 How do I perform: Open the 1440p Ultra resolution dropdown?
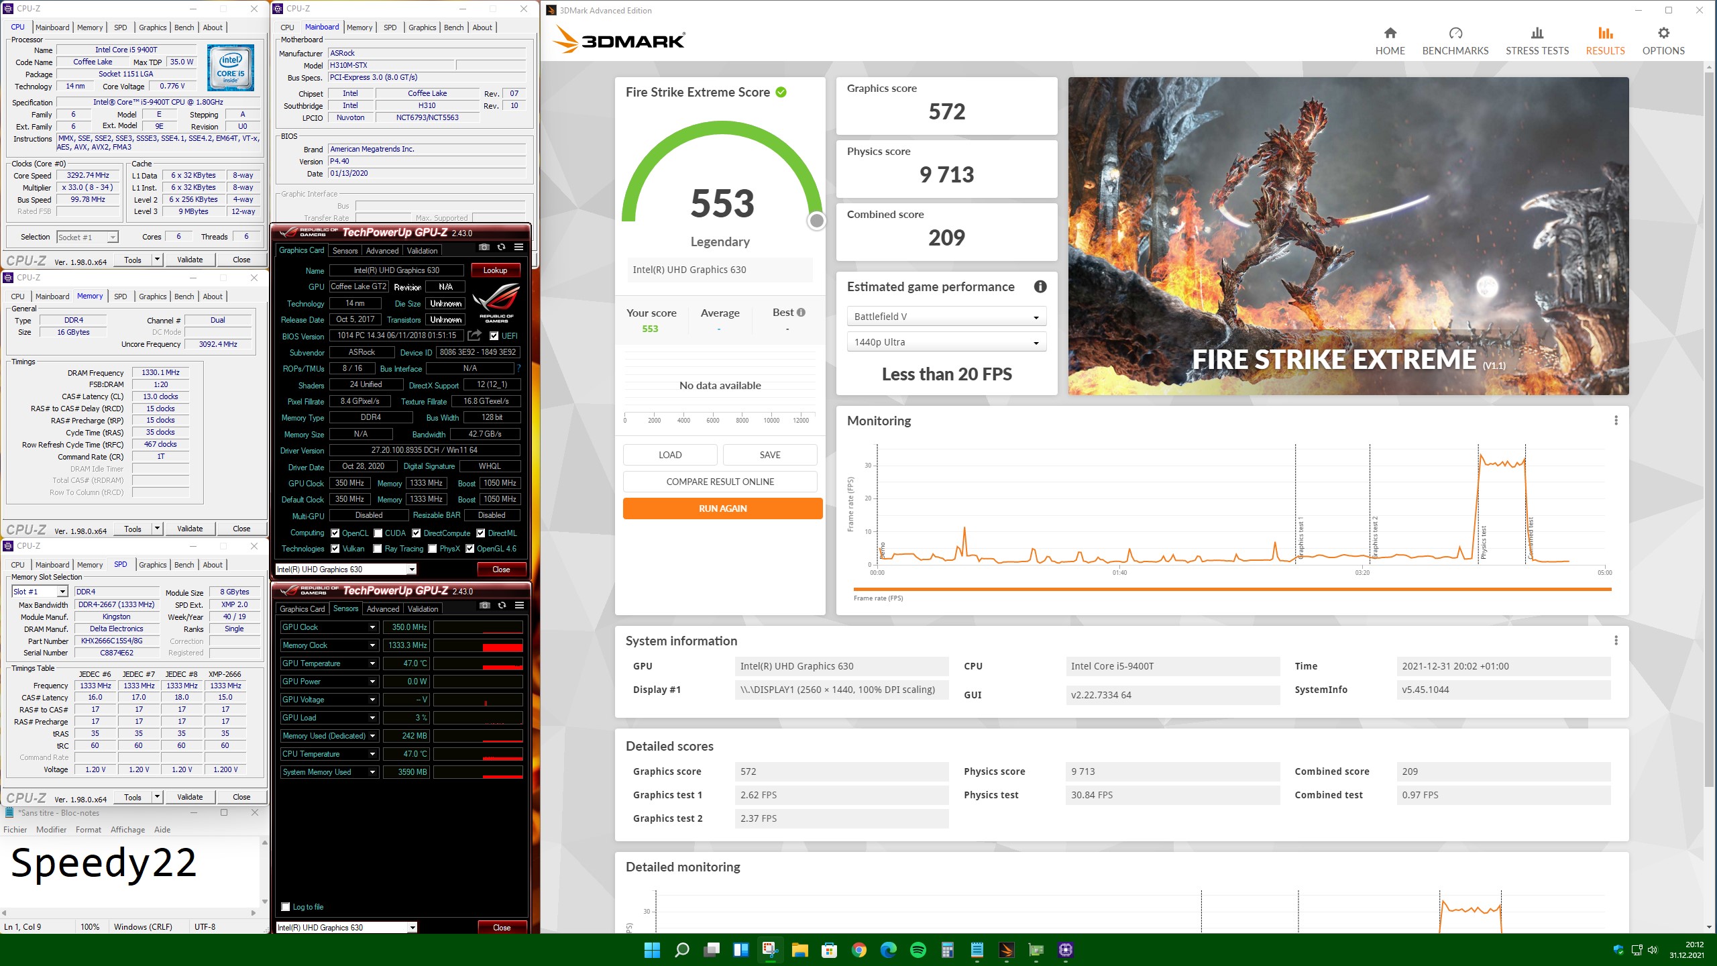pyautogui.click(x=946, y=342)
